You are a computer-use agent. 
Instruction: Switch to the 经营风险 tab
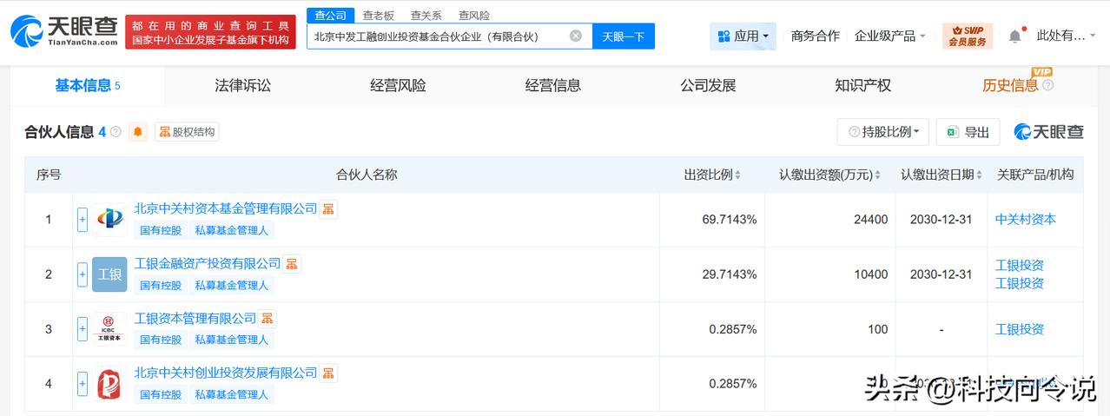pos(398,85)
